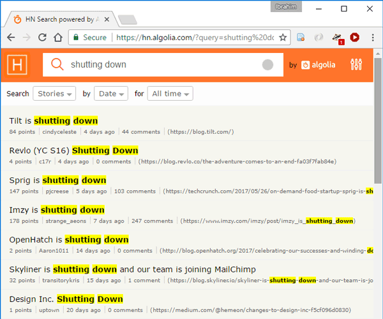Click '84 points' on Tilt story
This screenshot has height=319, width=383.
(22, 132)
